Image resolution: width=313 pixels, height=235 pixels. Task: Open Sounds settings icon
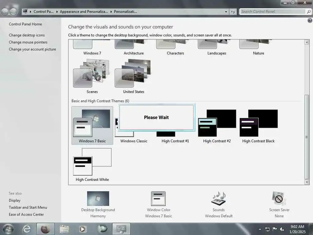pyautogui.click(x=219, y=198)
